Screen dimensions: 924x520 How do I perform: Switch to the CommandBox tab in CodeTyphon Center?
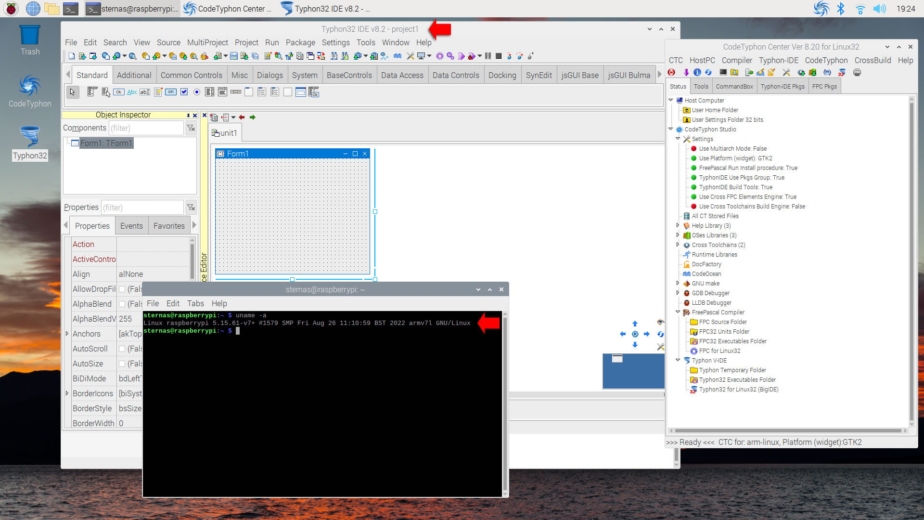click(734, 87)
